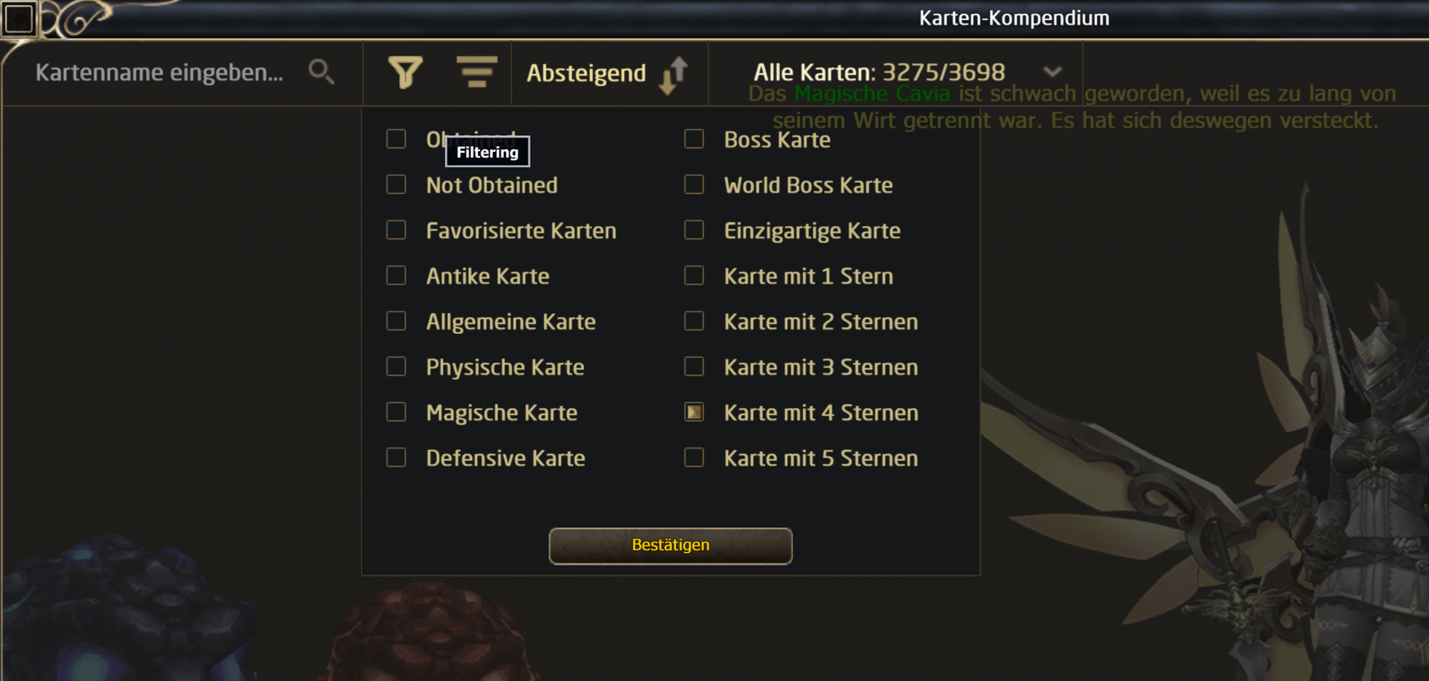This screenshot has height=681, width=1429.
Task: Enable the Defensive Karte checkbox
Action: (x=396, y=457)
